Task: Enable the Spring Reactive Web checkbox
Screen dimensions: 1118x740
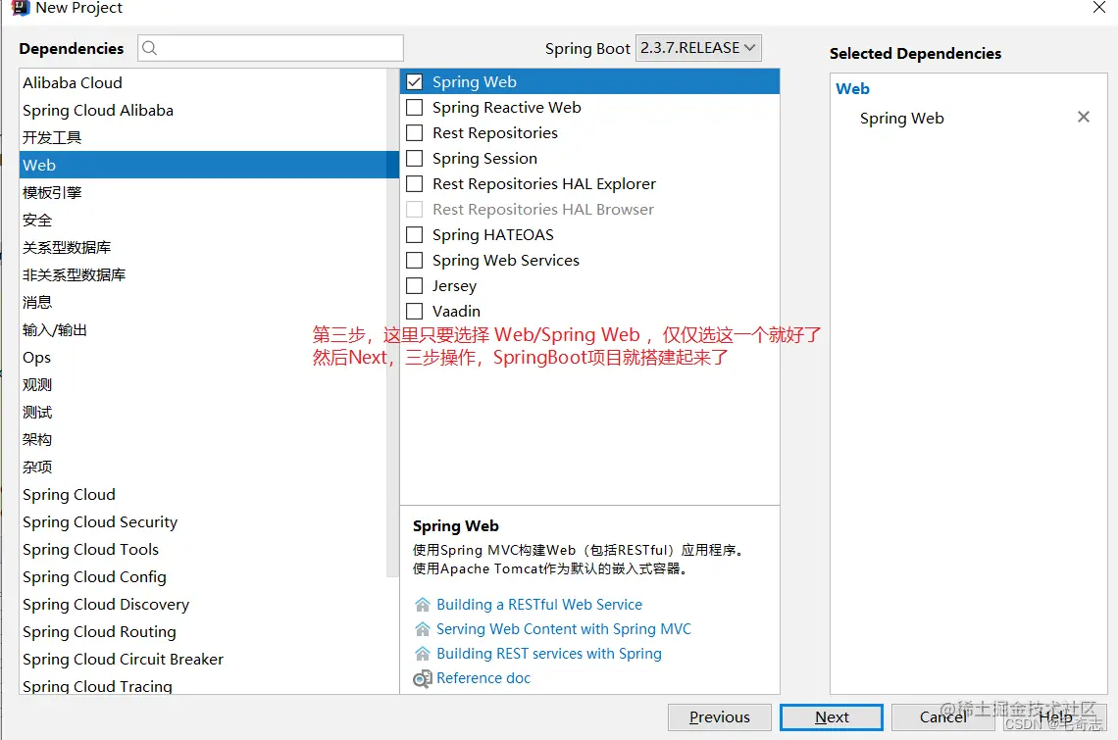Action: click(414, 108)
